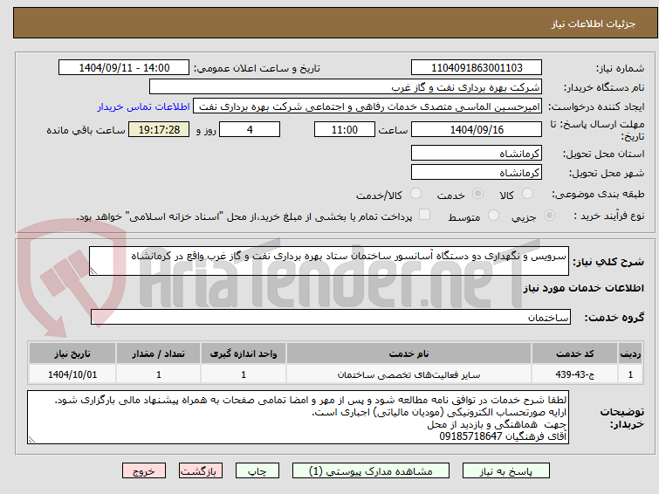Click the خروج exit button

pyautogui.click(x=144, y=471)
